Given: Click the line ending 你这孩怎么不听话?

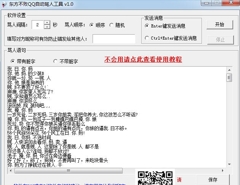Looking at the screenshot, I should (72, 115).
